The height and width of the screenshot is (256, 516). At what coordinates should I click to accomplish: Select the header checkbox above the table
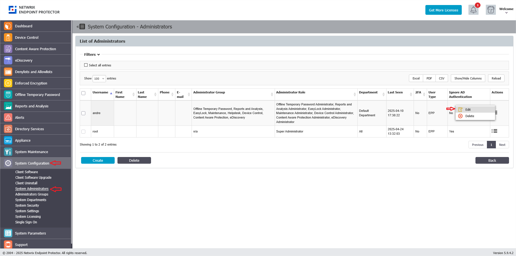click(83, 93)
